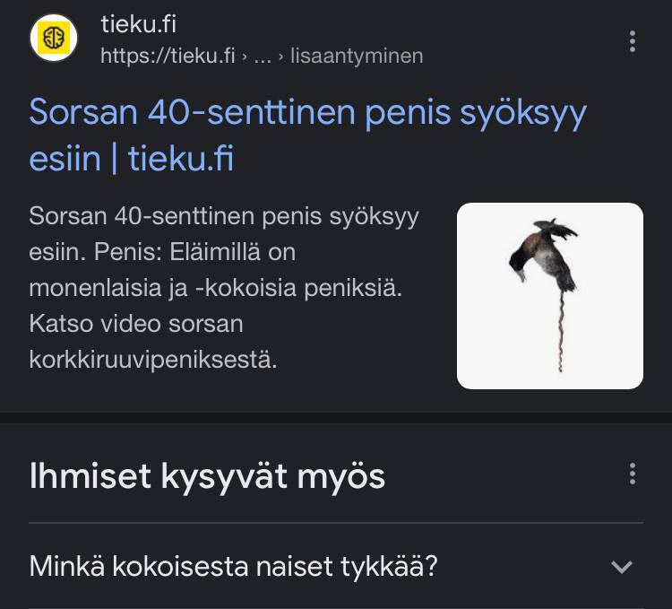Open three-dot options beside "Ihmiset kysyvät myös"

click(x=633, y=474)
